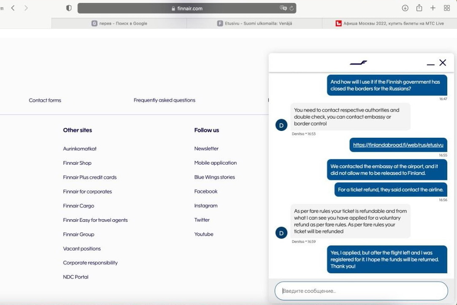Open the Vacant positions link
The image size is (457, 305).
click(x=82, y=249)
